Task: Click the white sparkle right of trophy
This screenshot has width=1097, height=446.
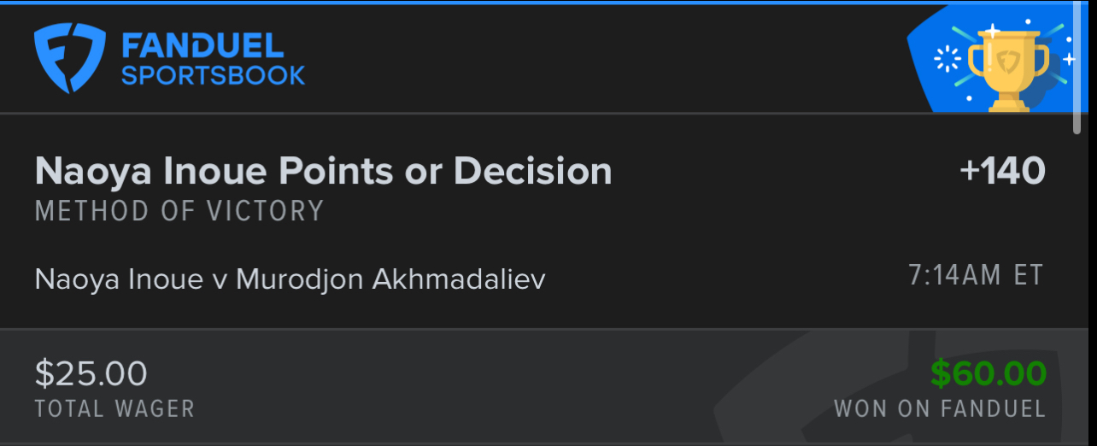Action: (x=1068, y=60)
